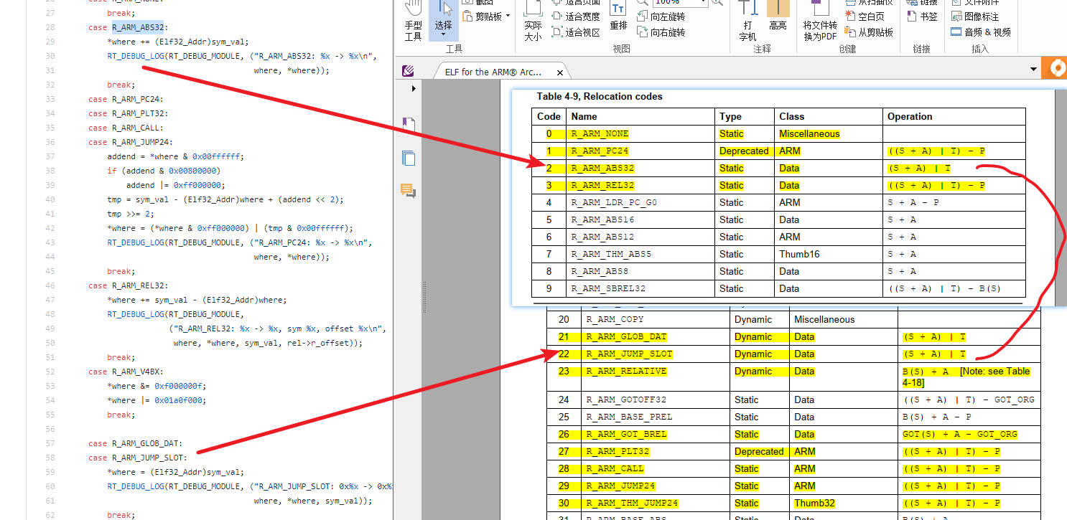
Task: Select the Hand tool (手型工具)
Action: coord(413,22)
